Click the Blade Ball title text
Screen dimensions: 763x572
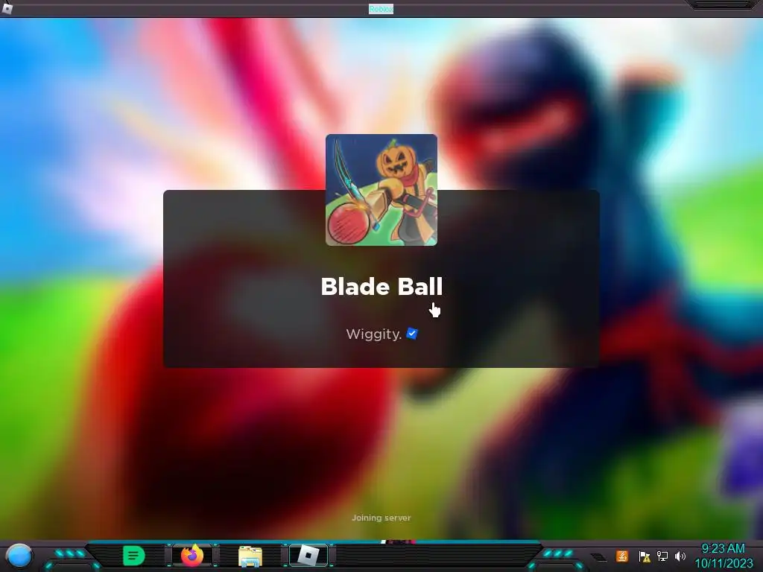(382, 287)
